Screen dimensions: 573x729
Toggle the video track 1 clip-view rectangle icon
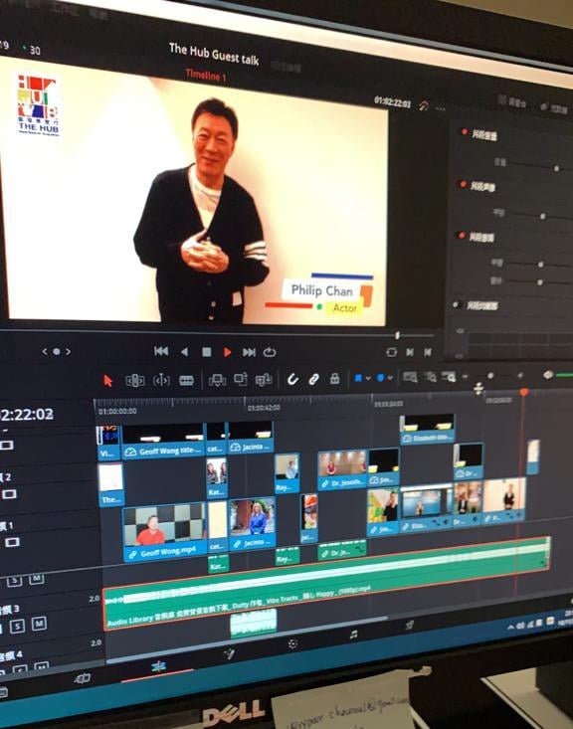[x=12, y=542]
